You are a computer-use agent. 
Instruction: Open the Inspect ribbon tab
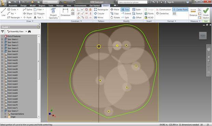click(42, 5)
